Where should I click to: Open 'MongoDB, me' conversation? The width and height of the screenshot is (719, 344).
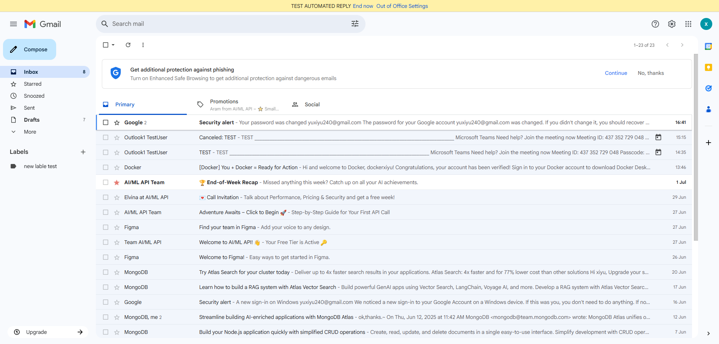point(394,317)
